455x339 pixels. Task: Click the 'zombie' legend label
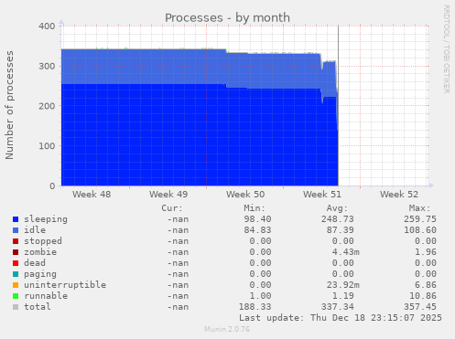[40, 252]
